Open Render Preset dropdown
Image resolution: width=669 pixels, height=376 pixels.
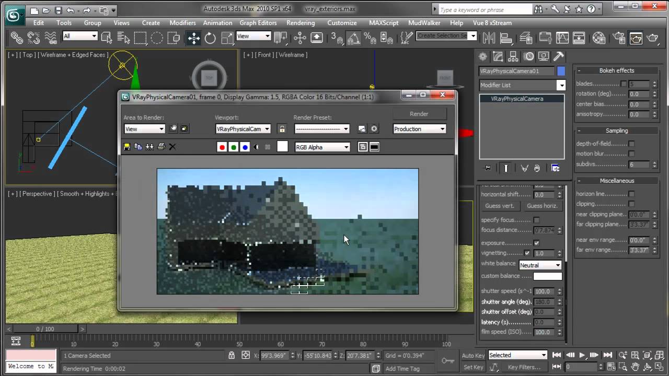click(x=322, y=129)
